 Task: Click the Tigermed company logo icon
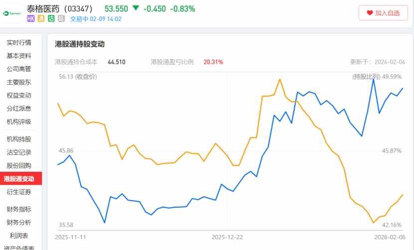click(x=12, y=13)
